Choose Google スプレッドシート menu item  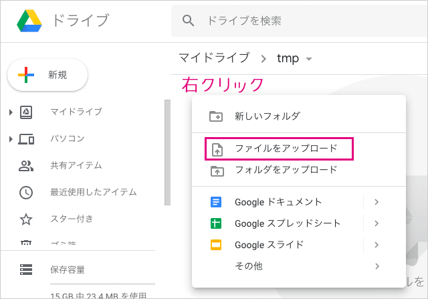(299, 223)
